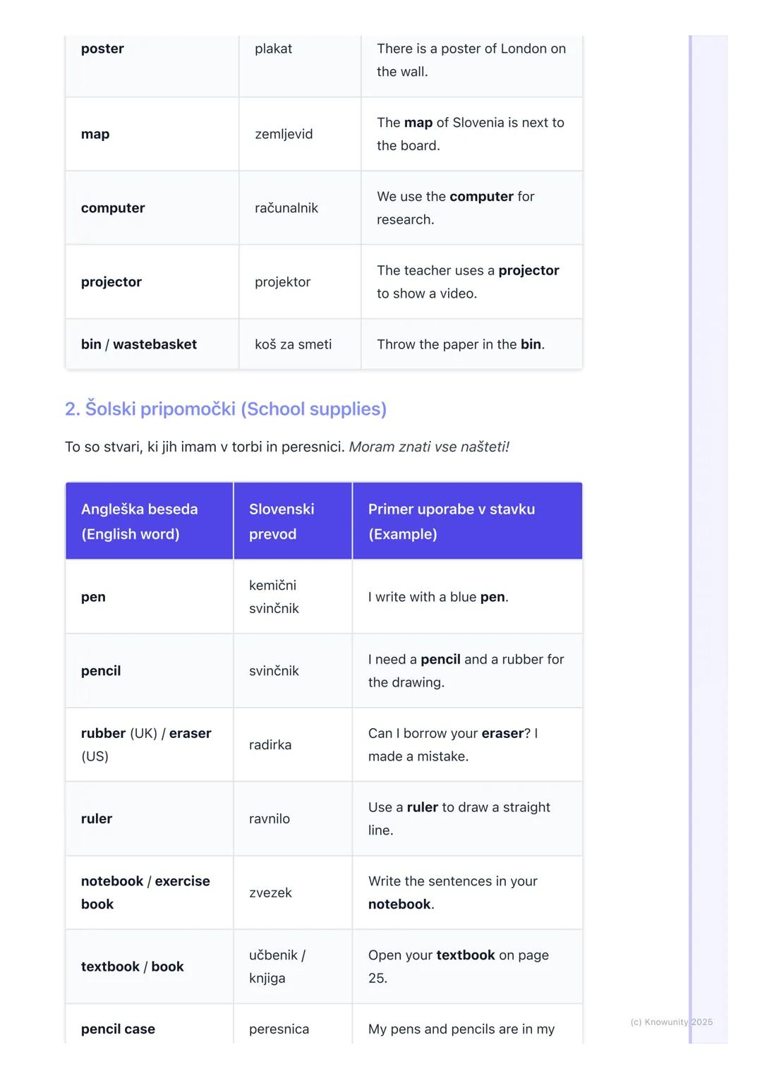Click the 'bin / wastebasket' cell

click(139, 344)
